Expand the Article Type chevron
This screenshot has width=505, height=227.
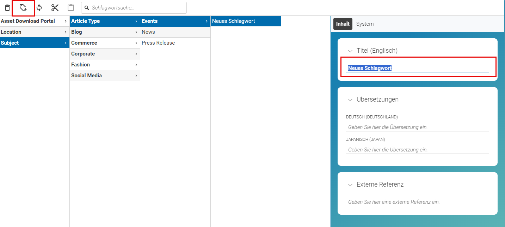[x=136, y=21]
